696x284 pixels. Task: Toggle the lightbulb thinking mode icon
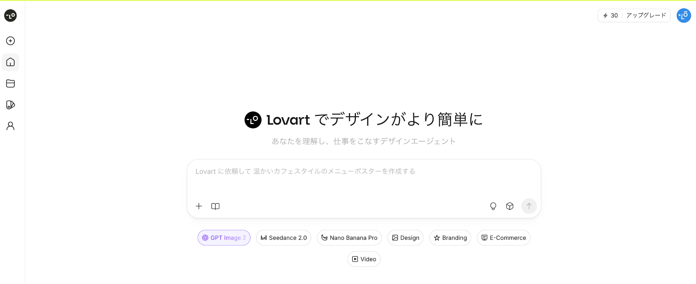(x=493, y=206)
